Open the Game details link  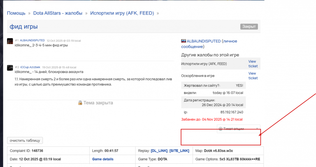pos(102,159)
